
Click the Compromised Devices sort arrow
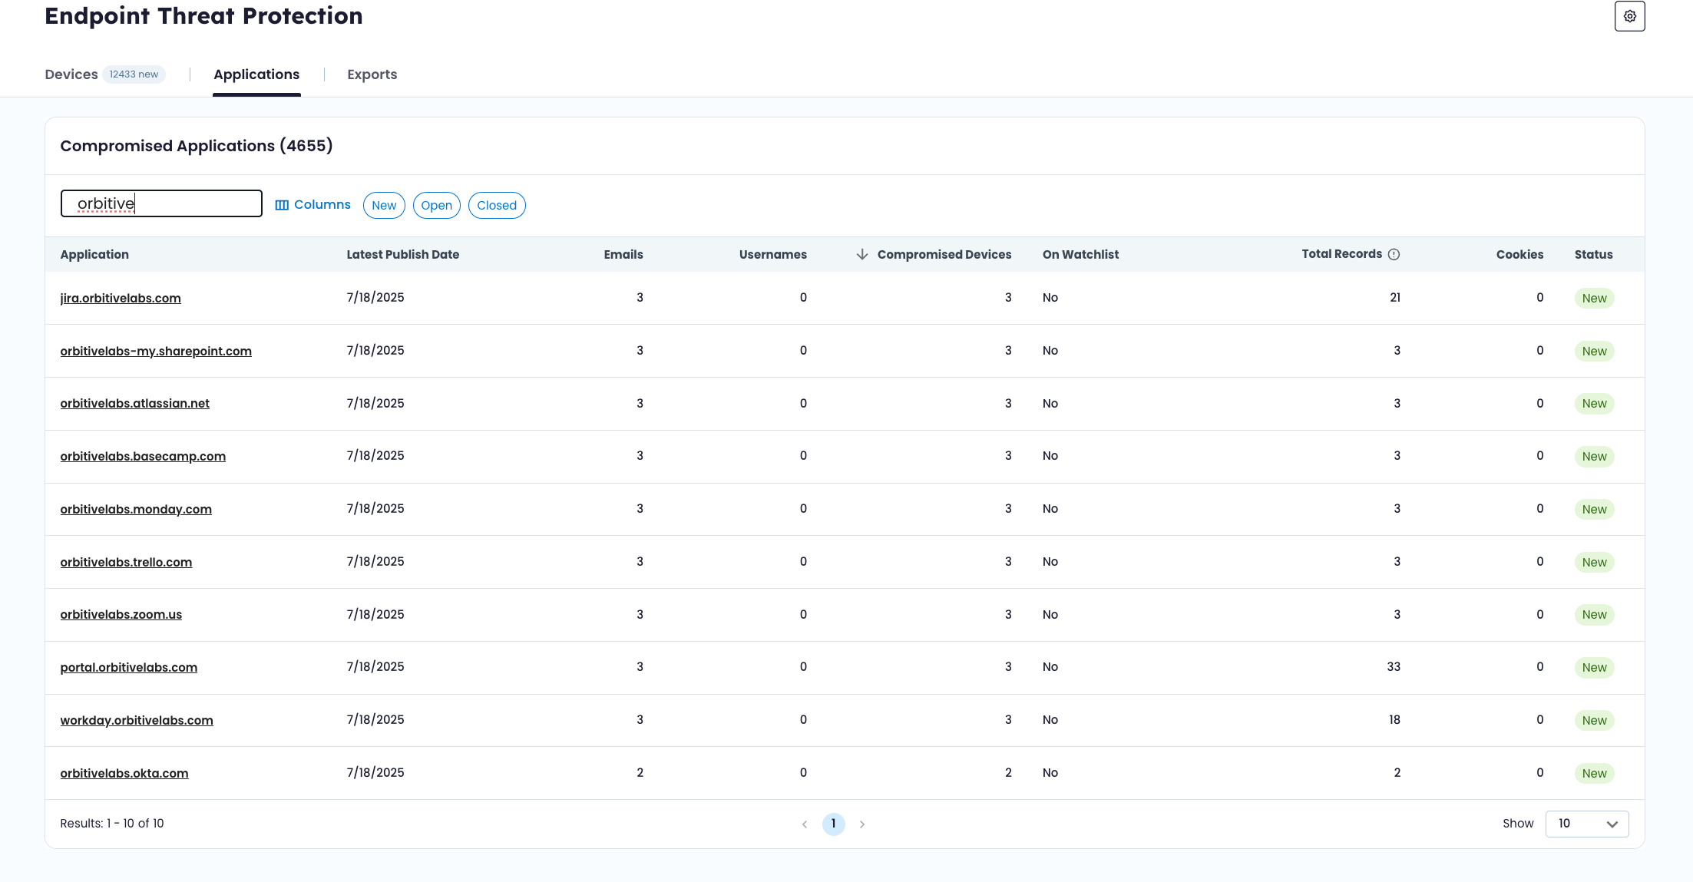(862, 254)
